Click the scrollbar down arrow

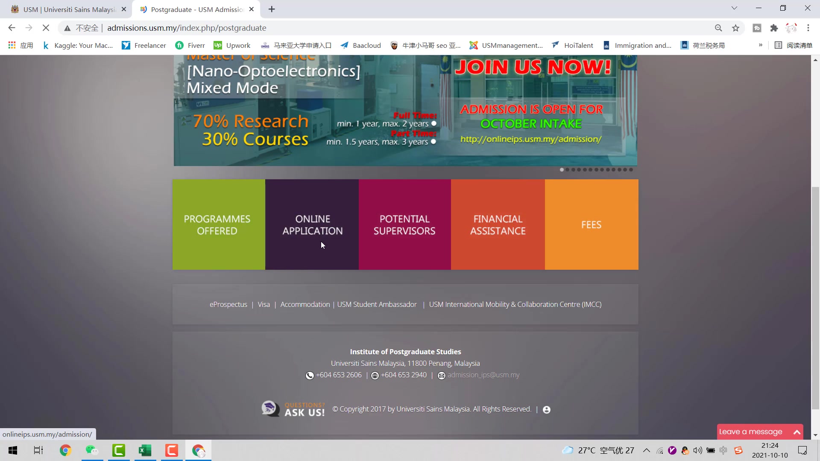click(815, 435)
